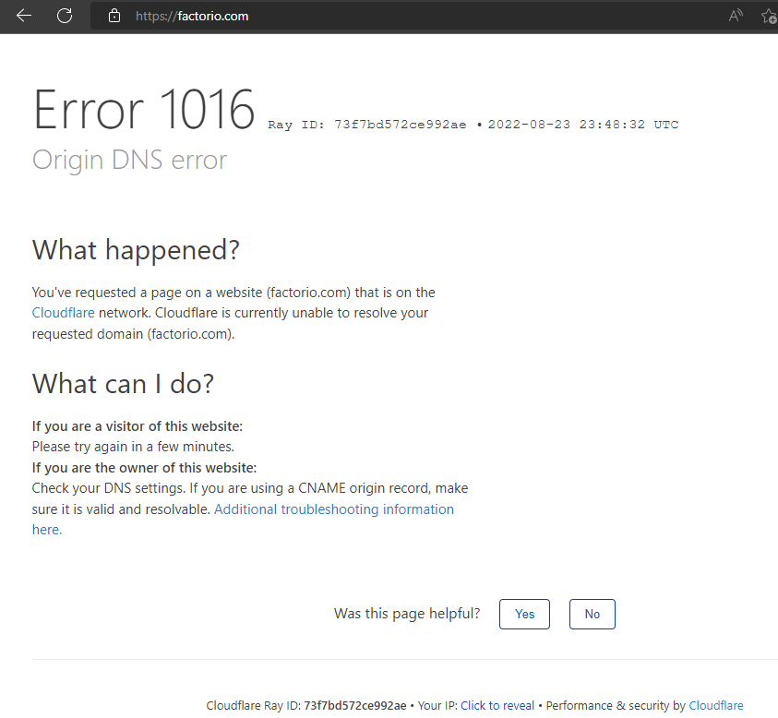Click the site lock icon
The height and width of the screenshot is (718, 778).
click(114, 16)
